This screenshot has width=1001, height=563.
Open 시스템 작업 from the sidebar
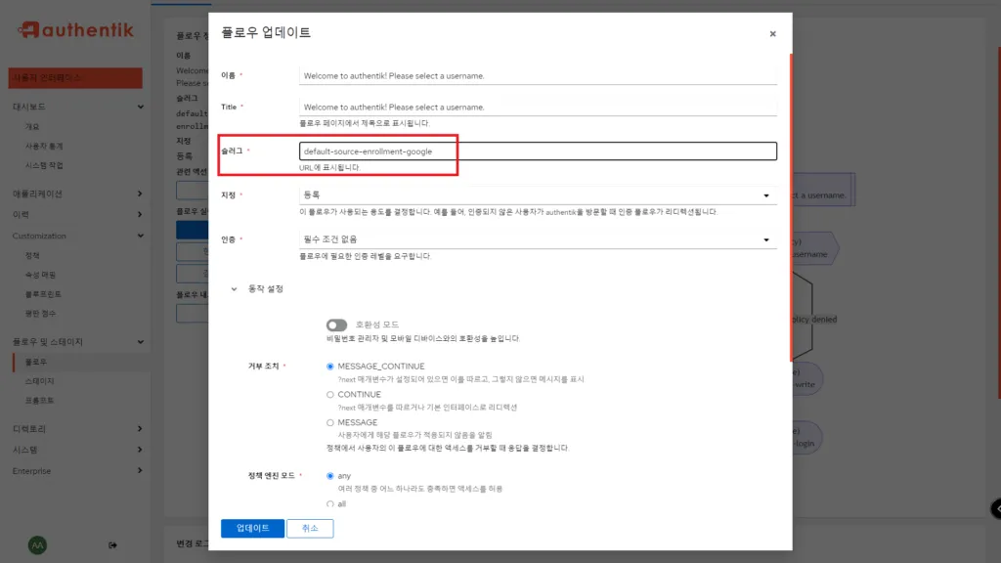tap(43, 164)
